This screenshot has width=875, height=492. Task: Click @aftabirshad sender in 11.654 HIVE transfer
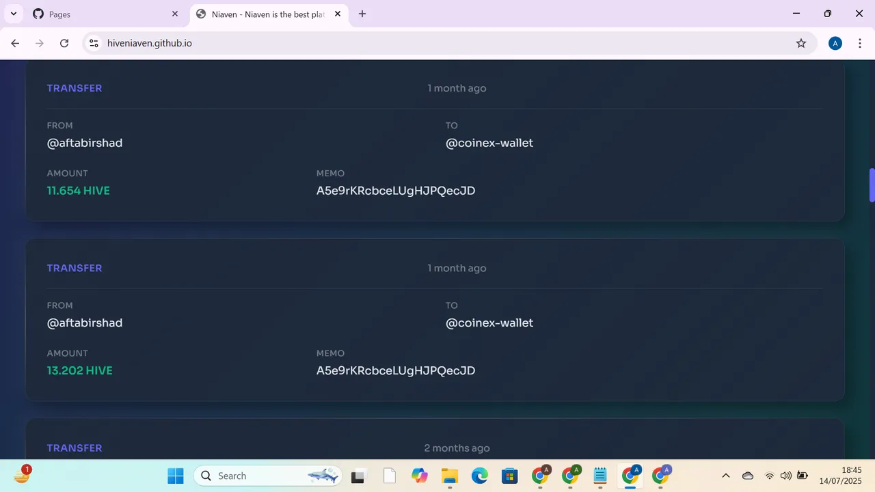pos(85,143)
